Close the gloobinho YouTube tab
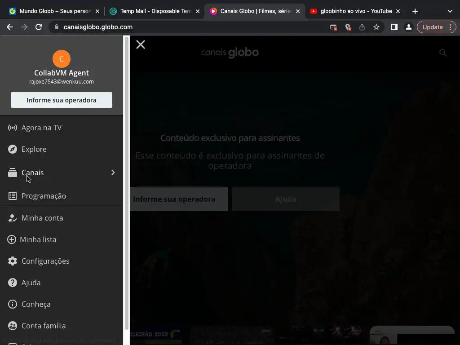Image resolution: width=460 pixels, height=345 pixels. tap(398, 11)
